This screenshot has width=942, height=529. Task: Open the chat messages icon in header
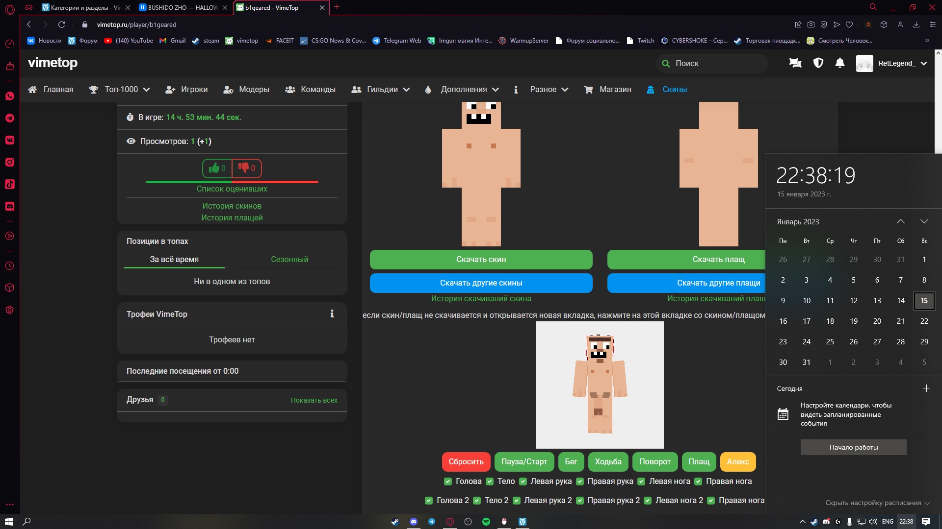[x=795, y=63]
